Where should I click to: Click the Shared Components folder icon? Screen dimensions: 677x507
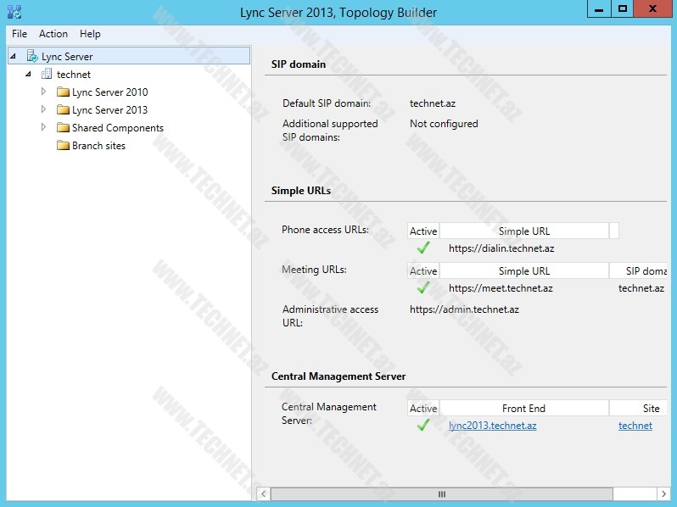pyautogui.click(x=63, y=128)
